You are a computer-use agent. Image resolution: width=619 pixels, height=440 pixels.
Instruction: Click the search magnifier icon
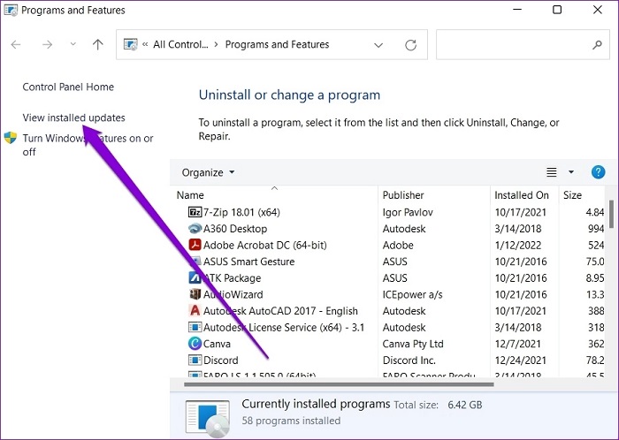[x=597, y=45]
